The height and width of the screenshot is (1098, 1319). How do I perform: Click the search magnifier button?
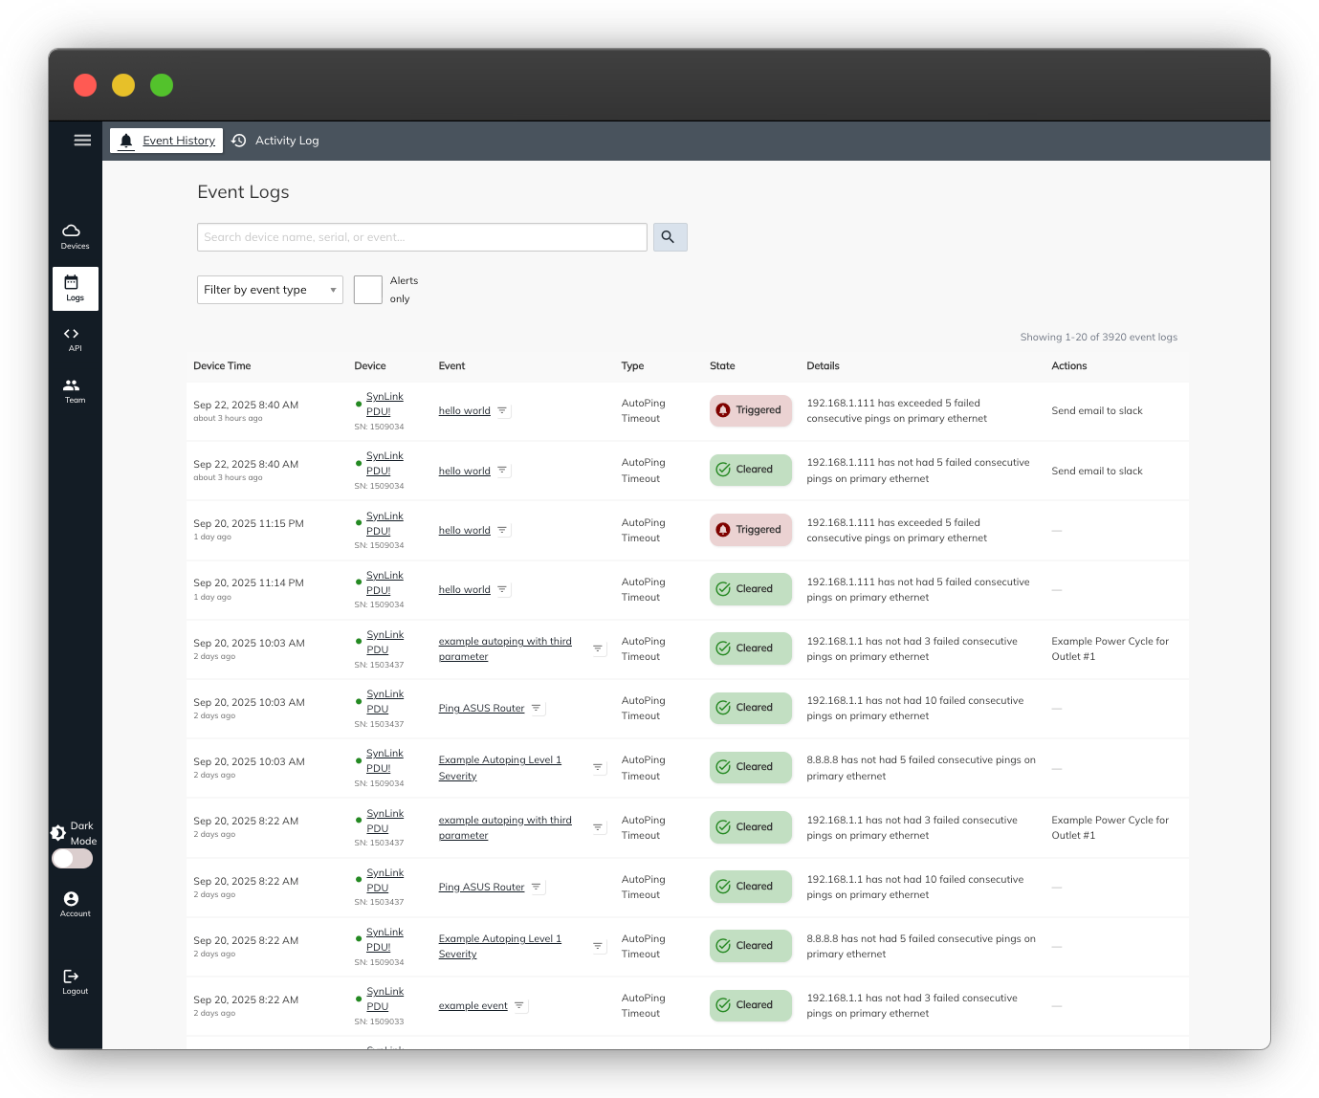pyautogui.click(x=670, y=237)
